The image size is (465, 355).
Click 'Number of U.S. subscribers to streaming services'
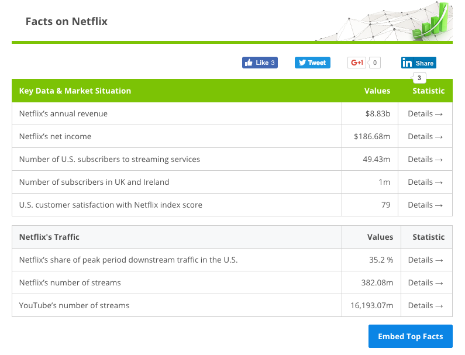[109, 159]
